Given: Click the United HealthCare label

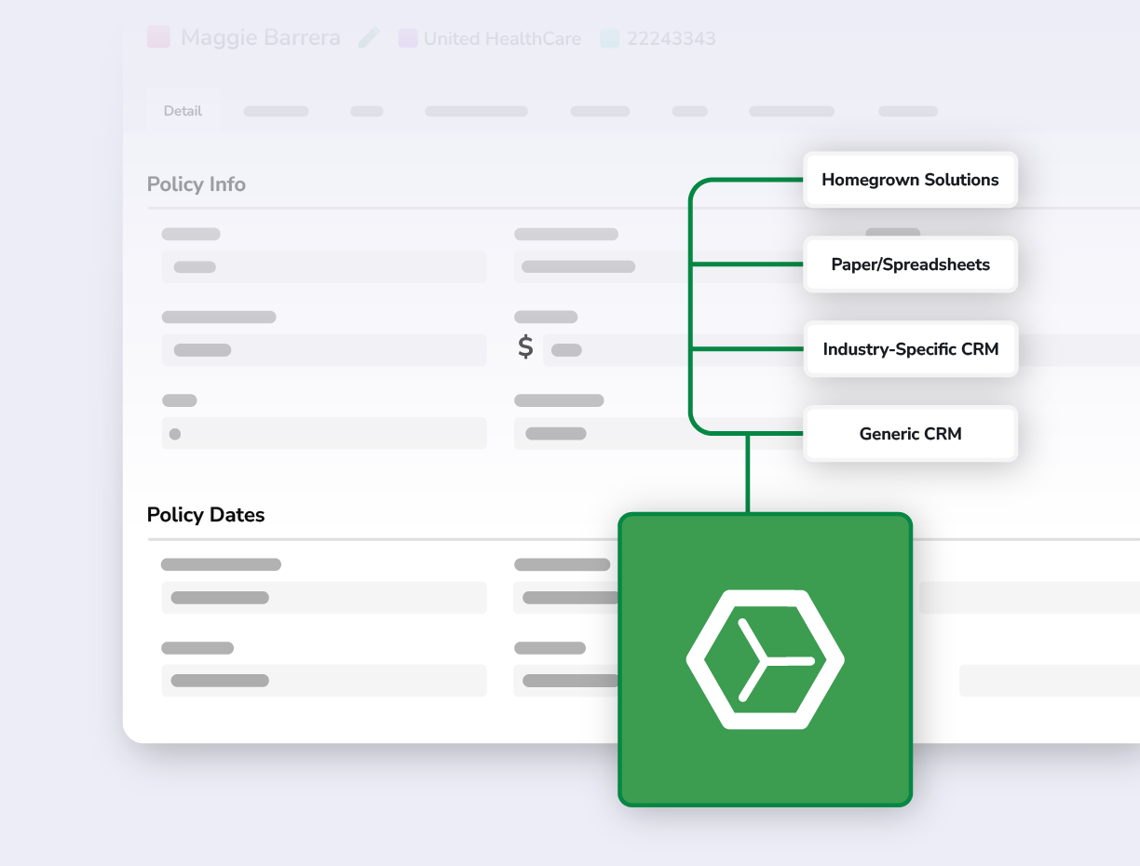Looking at the screenshot, I should point(502,39).
